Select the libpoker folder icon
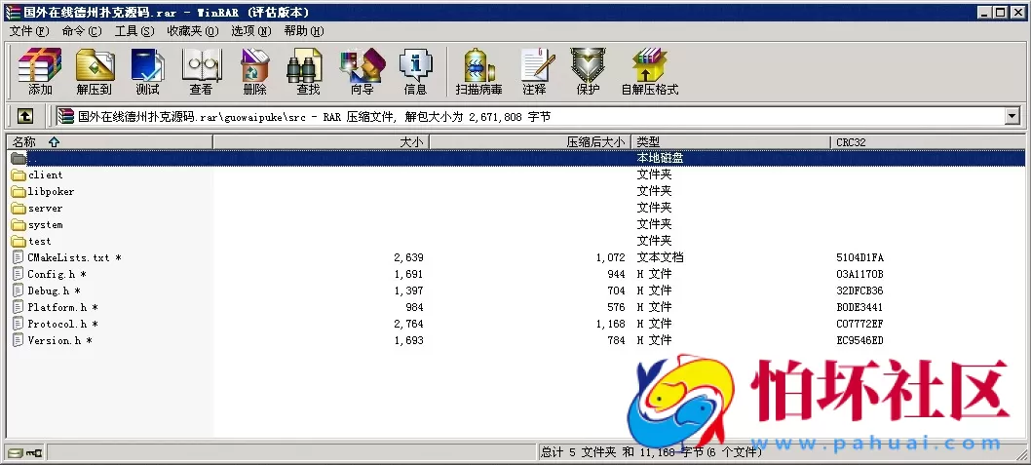The width and height of the screenshot is (1031, 465). 19,191
